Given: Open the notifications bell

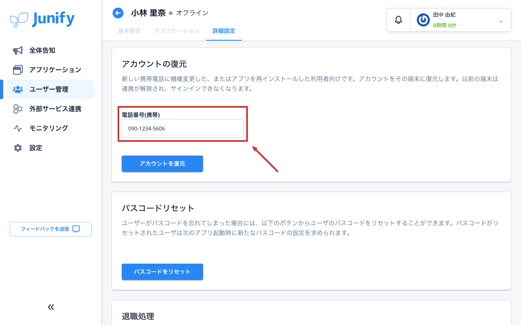Looking at the screenshot, I should point(398,19).
